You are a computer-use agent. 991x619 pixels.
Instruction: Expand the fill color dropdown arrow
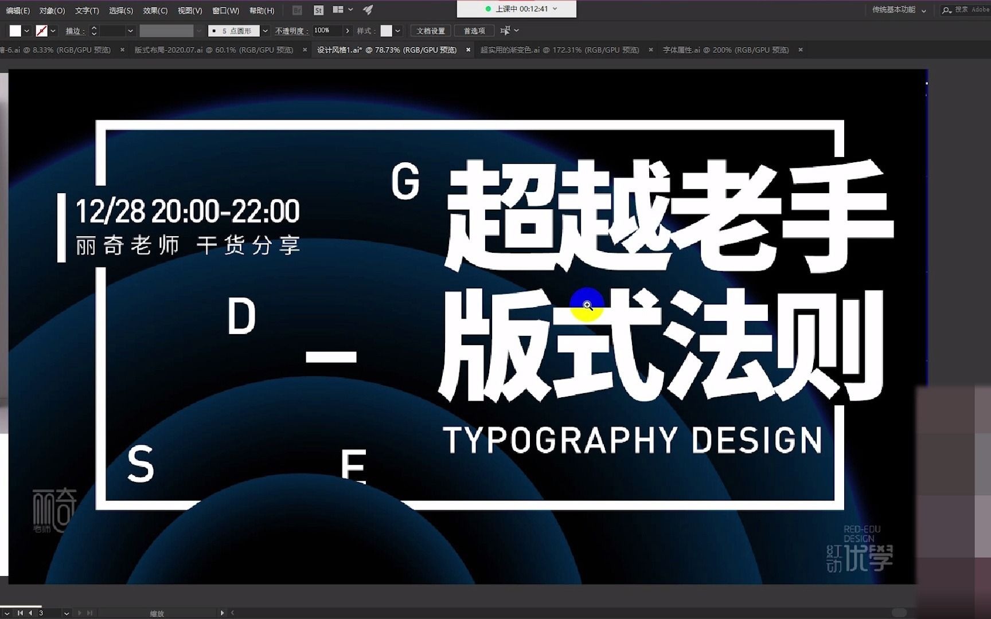pyautogui.click(x=26, y=31)
